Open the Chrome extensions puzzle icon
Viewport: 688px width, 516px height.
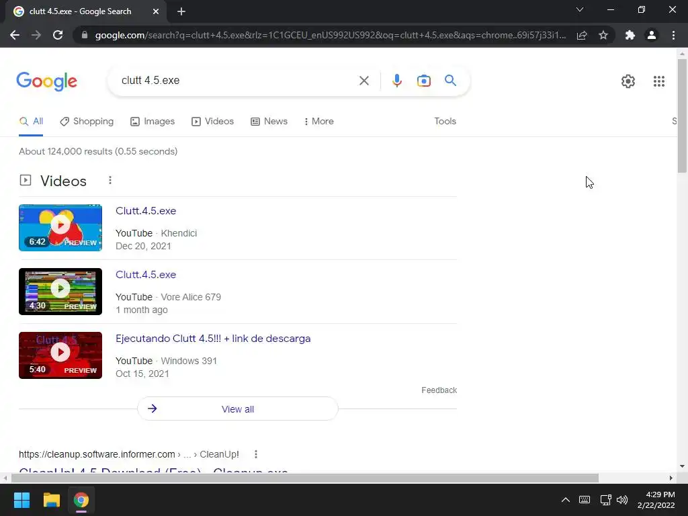[630, 35]
